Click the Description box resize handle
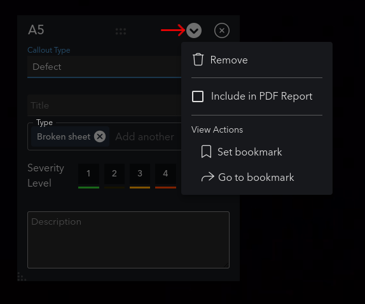The image size is (365, 304). click(226, 265)
